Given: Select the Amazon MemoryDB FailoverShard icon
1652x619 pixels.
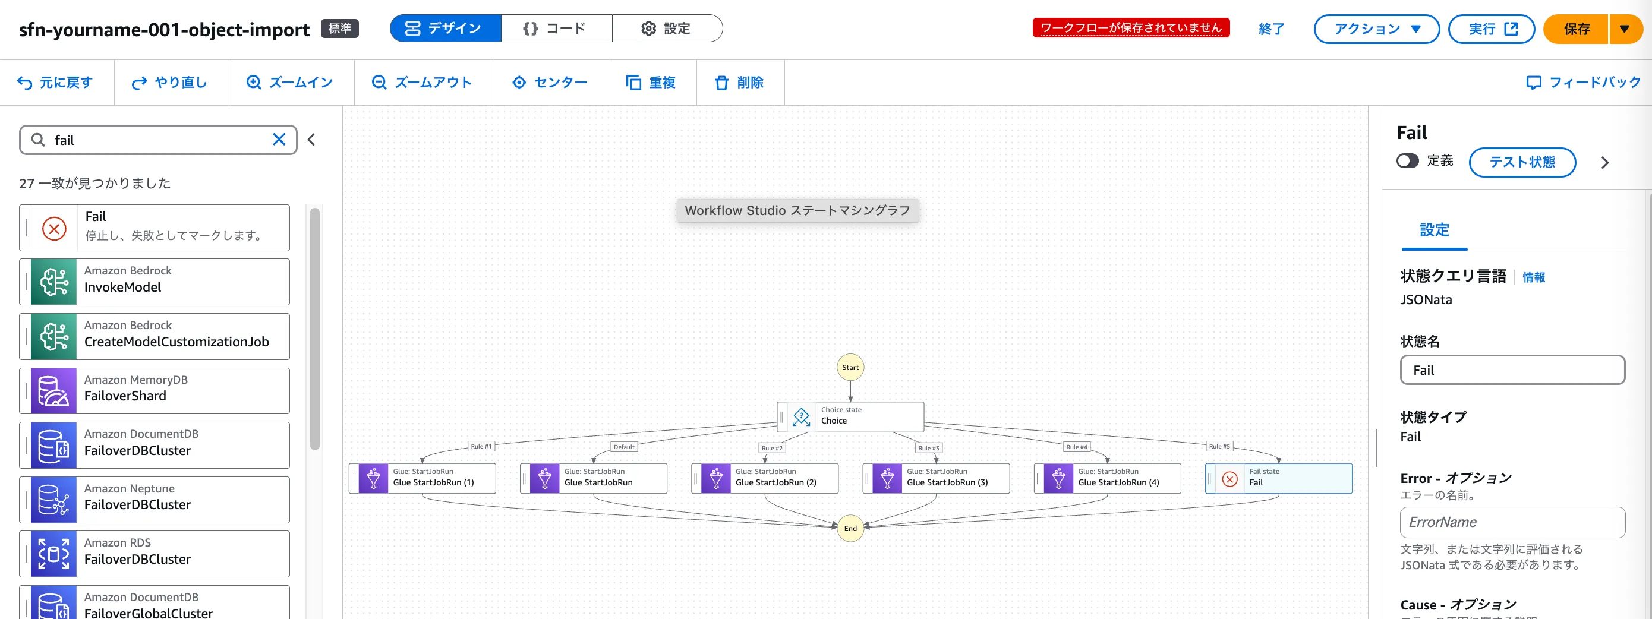Looking at the screenshot, I should pyautogui.click(x=54, y=391).
